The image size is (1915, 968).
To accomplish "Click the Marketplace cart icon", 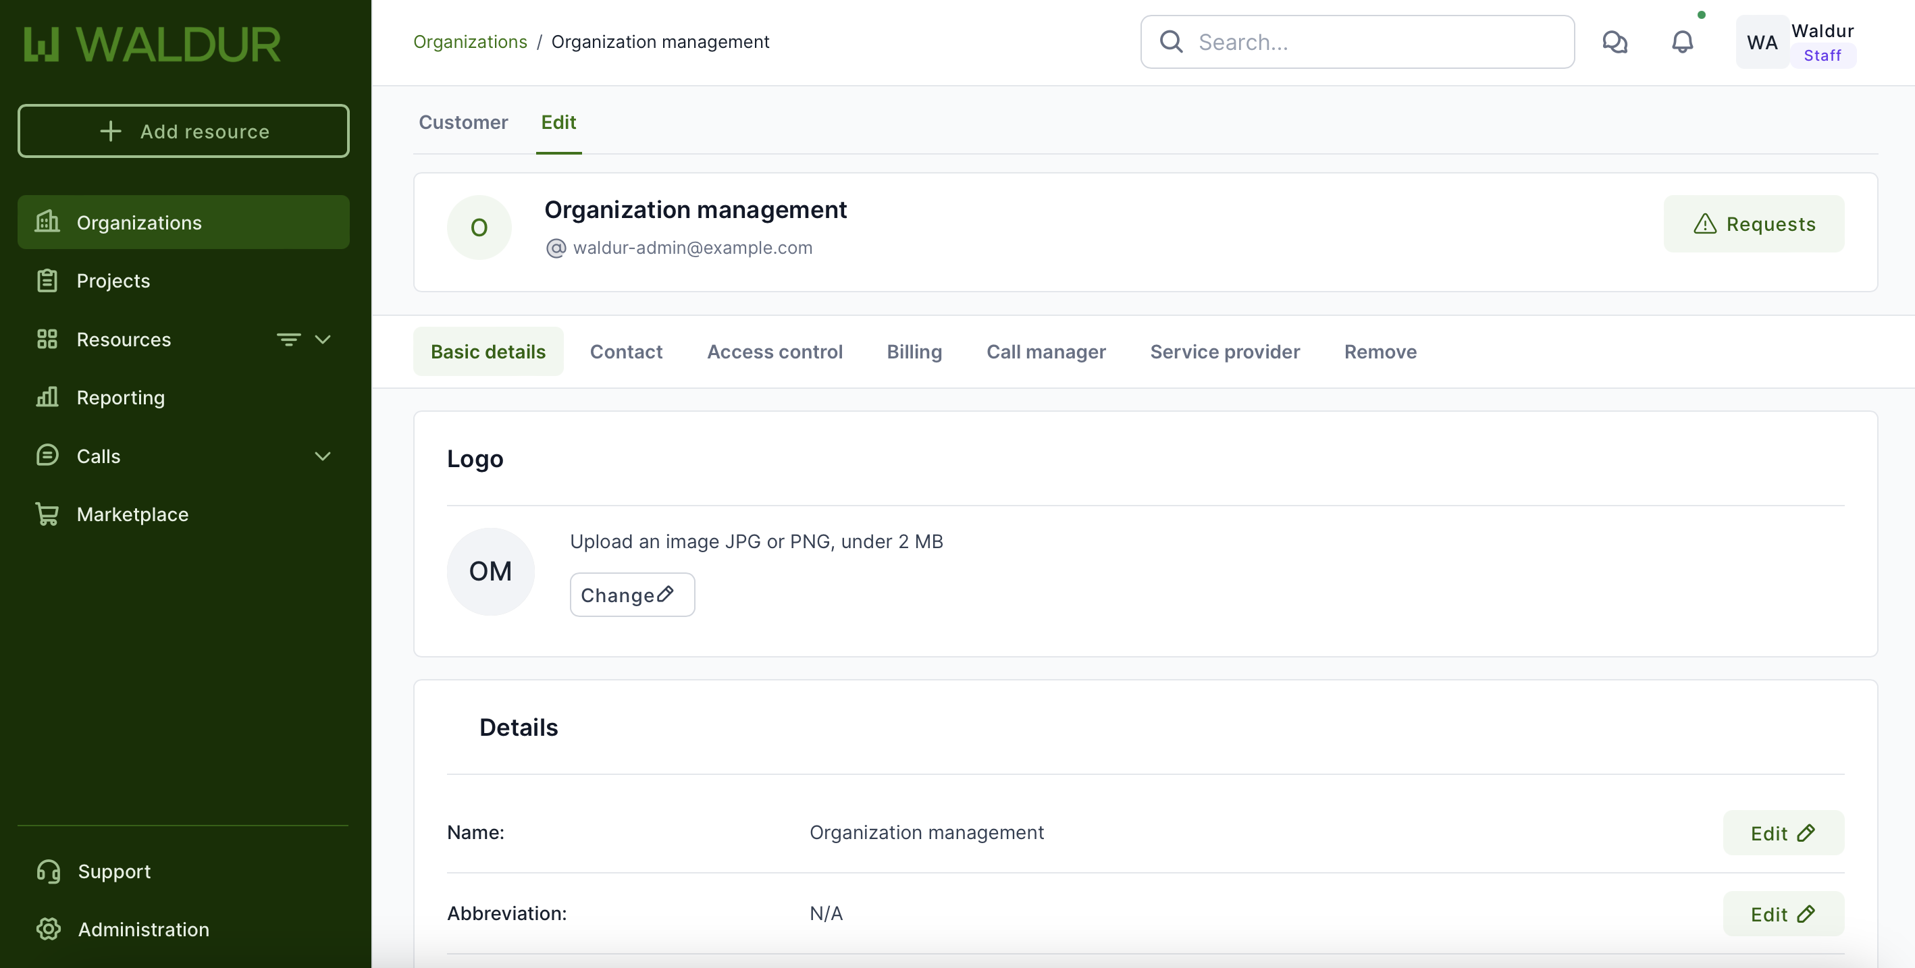I will tap(47, 514).
